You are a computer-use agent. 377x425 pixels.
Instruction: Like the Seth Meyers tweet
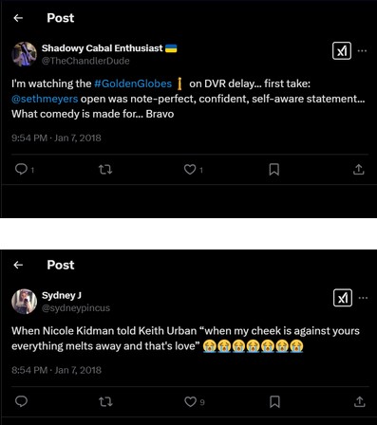tap(190, 170)
